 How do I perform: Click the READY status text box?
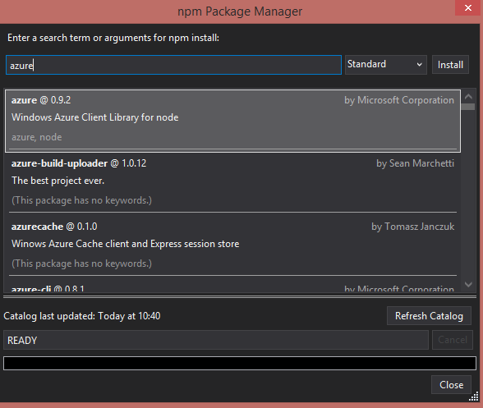[216, 340]
